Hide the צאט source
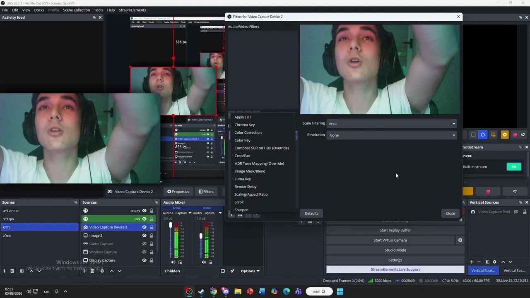Viewport: 530px width, 298px height. (145, 219)
